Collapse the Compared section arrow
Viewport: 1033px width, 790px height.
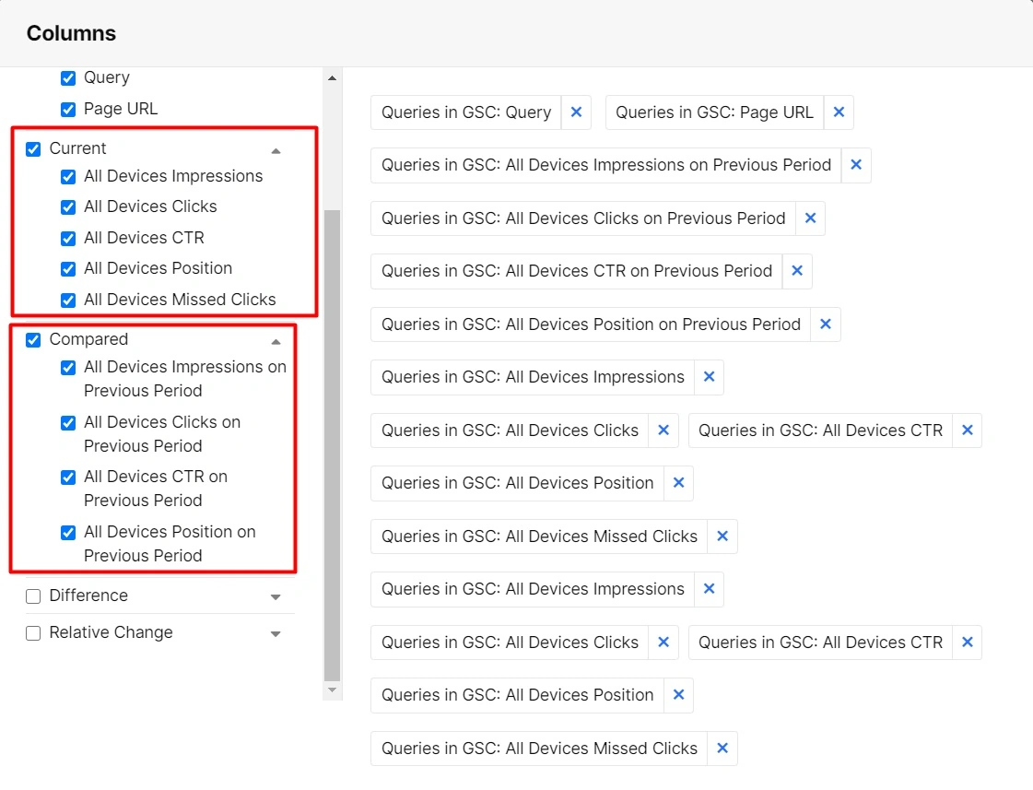point(276,341)
